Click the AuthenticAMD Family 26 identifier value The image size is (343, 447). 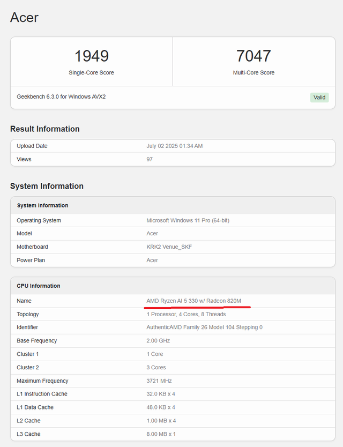pyautogui.click(x=204, y=327)
